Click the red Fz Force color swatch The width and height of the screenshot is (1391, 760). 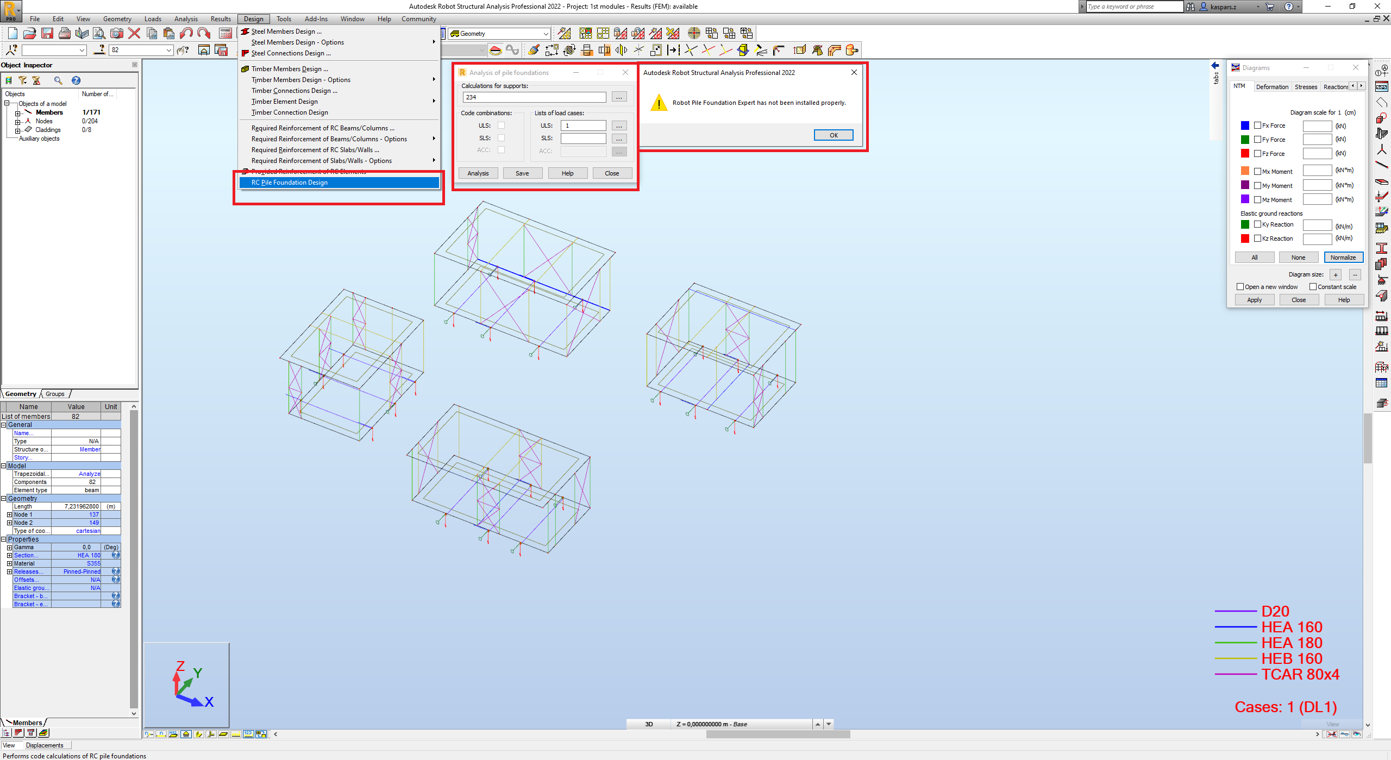[1245, 153]
